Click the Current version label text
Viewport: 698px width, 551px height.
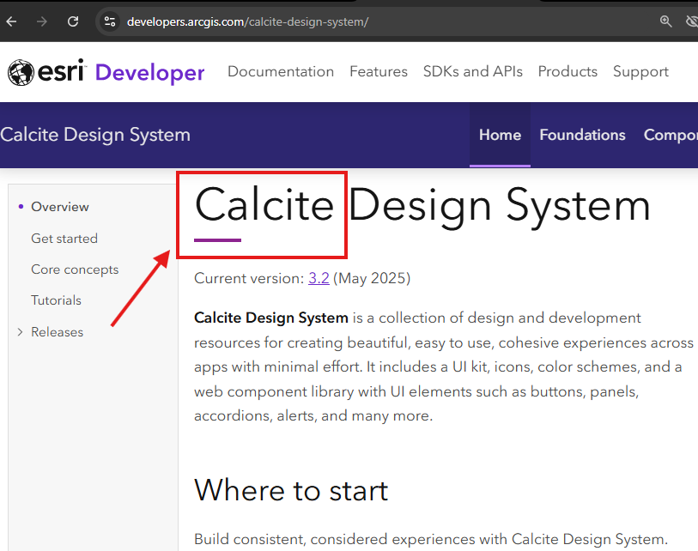point(249,278)
